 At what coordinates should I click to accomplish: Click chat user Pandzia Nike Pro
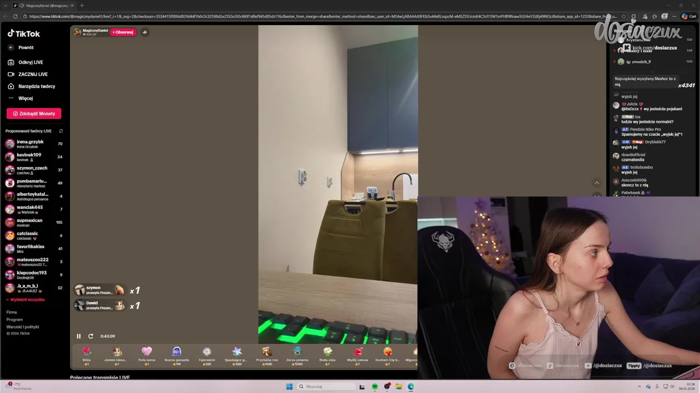(x=645, y=129)
